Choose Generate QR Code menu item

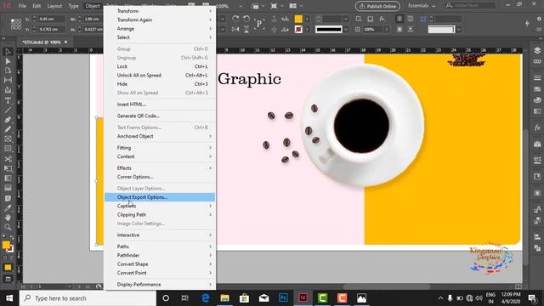click(160, 116)
